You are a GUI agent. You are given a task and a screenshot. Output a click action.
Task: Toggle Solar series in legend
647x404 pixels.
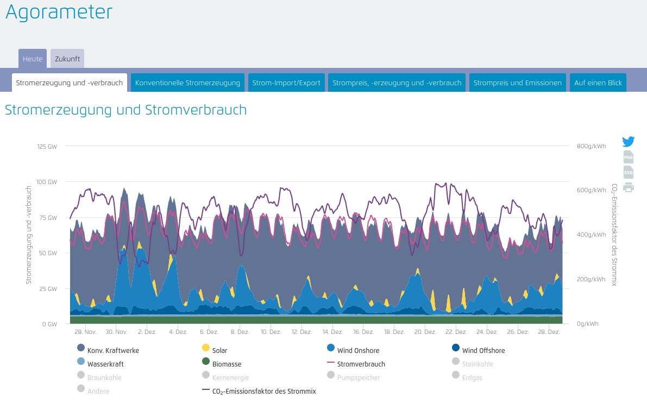pyautogui.click(x=215, y=350)
